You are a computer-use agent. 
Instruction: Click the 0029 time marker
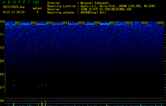[x=145, y=23]
